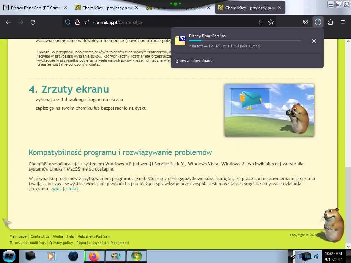Open the Help footer link
Screen dimensions: 351x263
70,236
